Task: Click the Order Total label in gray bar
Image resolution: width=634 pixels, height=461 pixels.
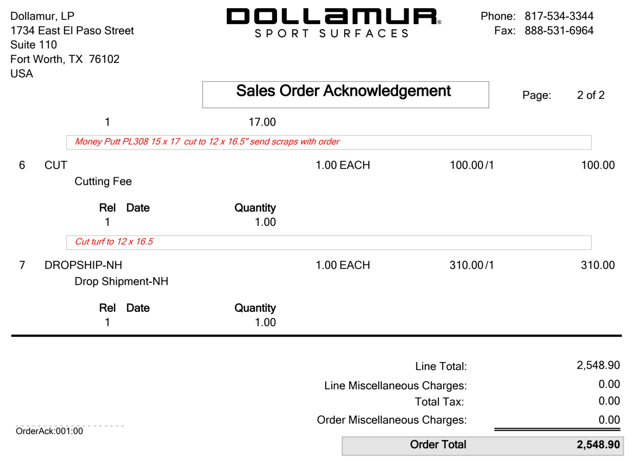Action: [x=438, y=445]
